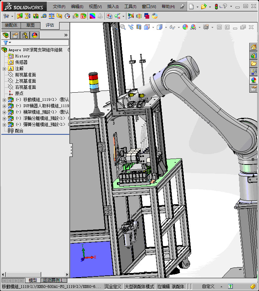Screen dimensions: 259x291
Task: Open the Design Study tool icon
Action: pos(6,16)
